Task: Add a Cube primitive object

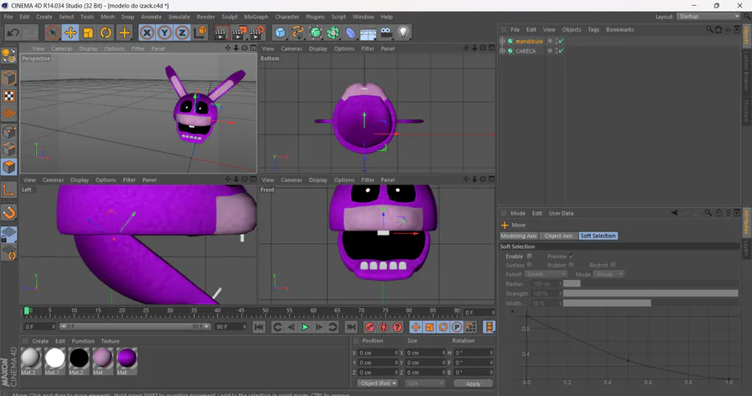Action: click(x=280, y=33)
